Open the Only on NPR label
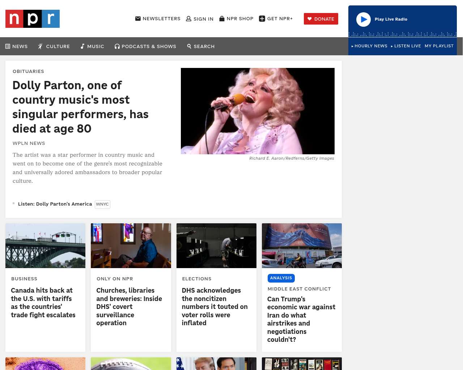The width and height of the screenshot is (463, 370). [115, 279]
